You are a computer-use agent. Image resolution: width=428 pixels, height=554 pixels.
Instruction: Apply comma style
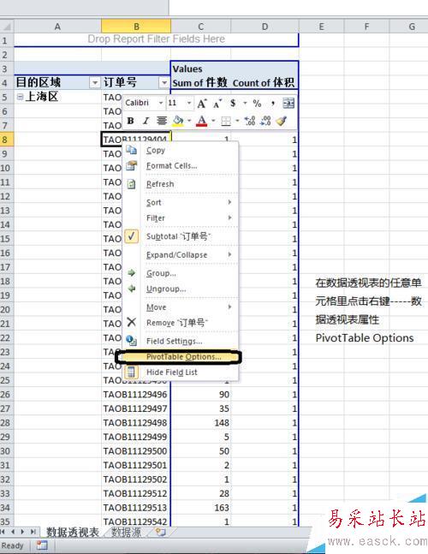coord(272,103)
